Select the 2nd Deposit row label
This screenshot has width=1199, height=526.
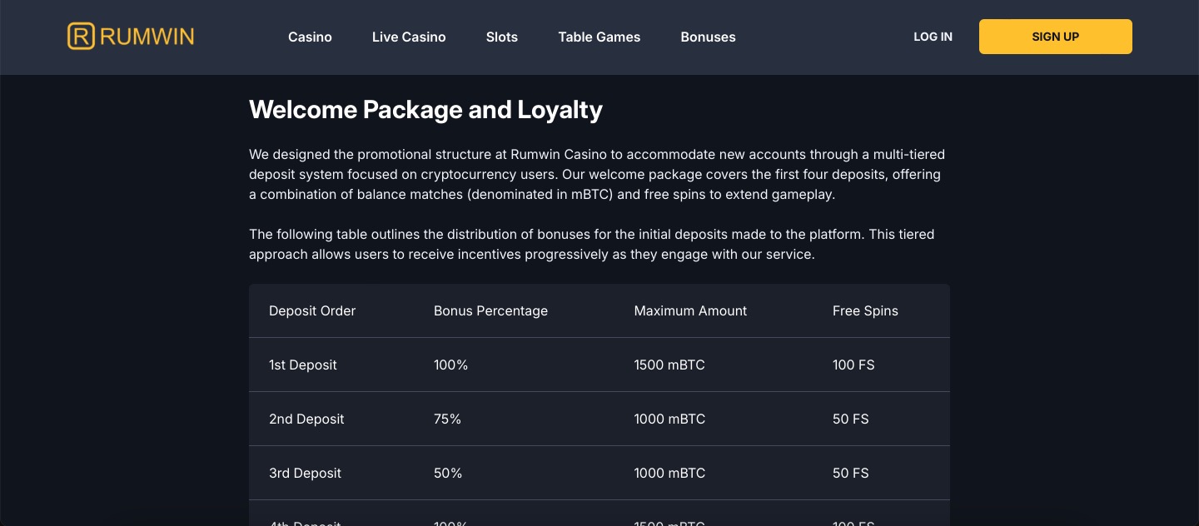pyautogui.click(x=306, y=419)
